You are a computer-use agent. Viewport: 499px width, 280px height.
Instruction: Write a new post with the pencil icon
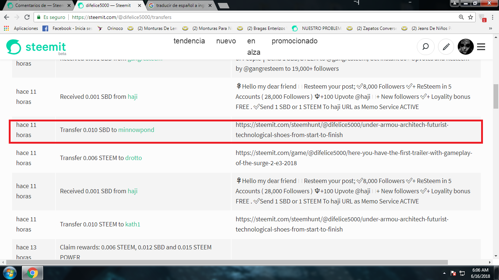[446, 47]
